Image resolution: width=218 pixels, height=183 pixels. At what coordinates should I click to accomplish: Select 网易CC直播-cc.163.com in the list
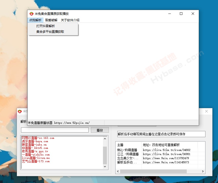click(38, 138)
